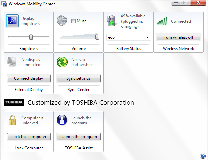Image resolution: width=208 pixels, height=160 pixels.
Task: Click the TOSHIBA Assist blue icon
Action: tap(63, 120)
